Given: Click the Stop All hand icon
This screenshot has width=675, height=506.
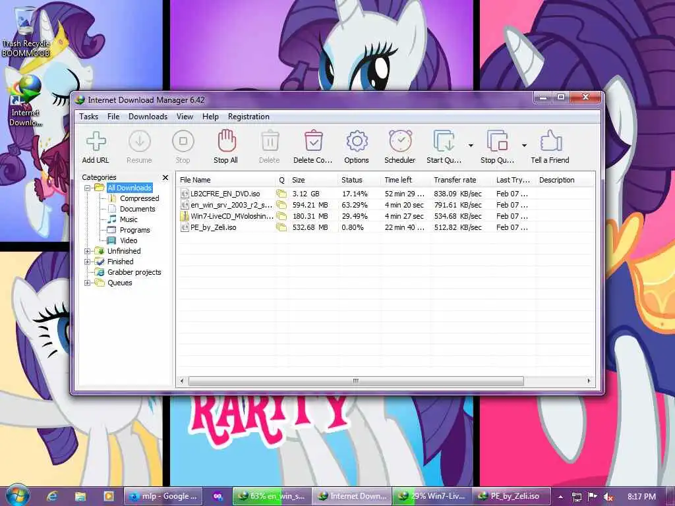Looking at the screenshot, I should coord(226,141).
